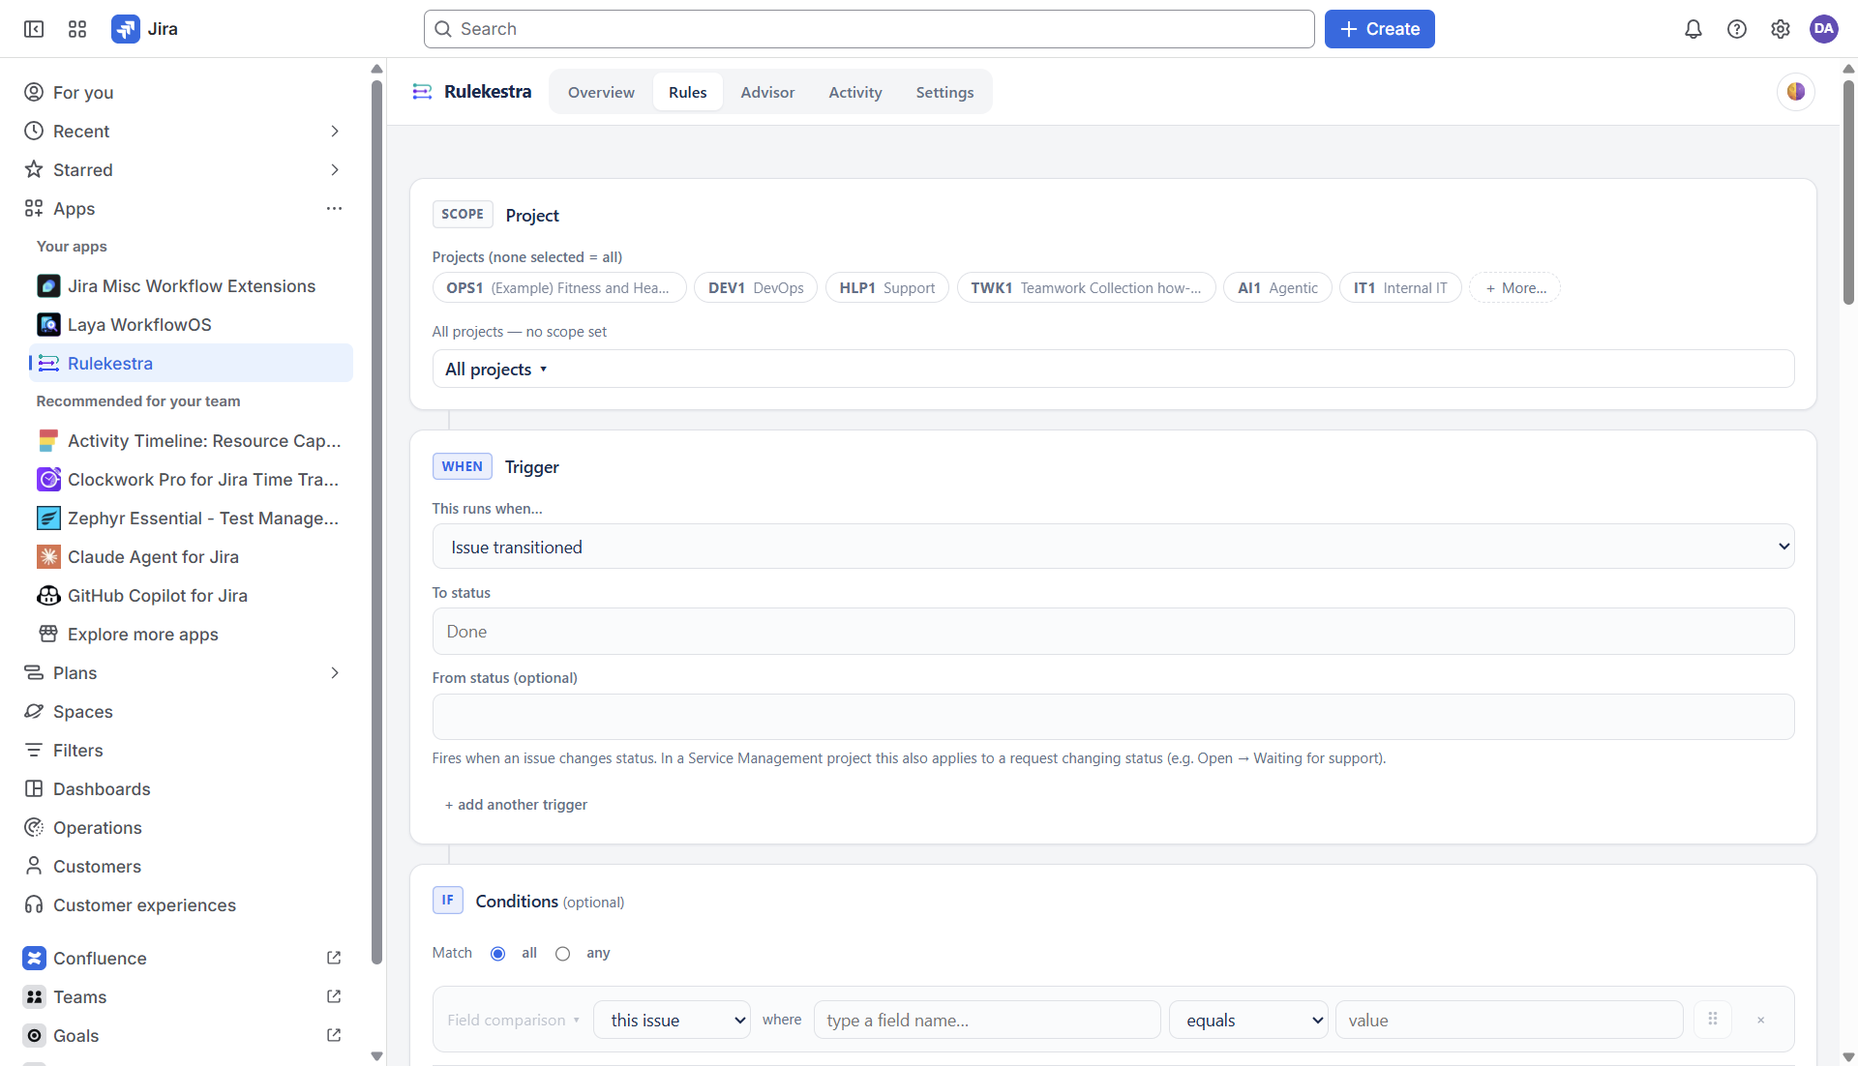Open the 'equals' operator dropdown

click(x=1248, y=1021)
